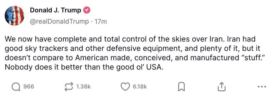Image resolution: width=275 pixels, height=99 pixels.
Task: Like the post with the heart icon
Action: pyautogui.click(x=125, y=87)
